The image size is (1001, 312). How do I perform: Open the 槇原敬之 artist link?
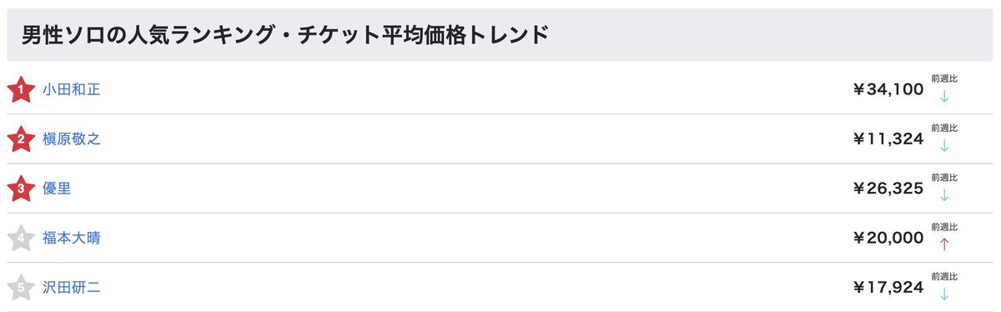72,139
